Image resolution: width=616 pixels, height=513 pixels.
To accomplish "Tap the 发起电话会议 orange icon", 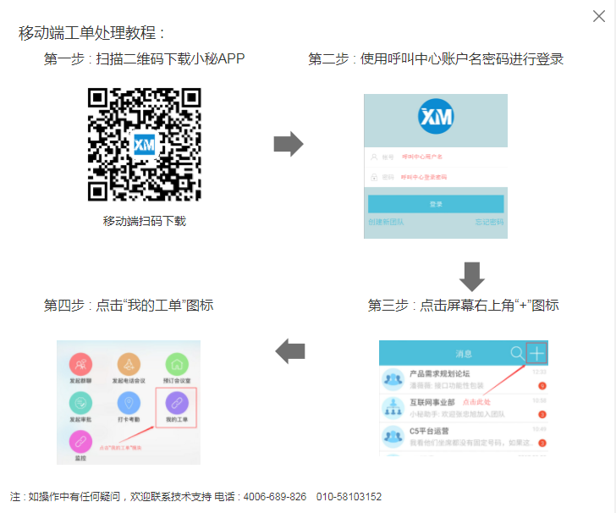I will [x=129, y=365].
